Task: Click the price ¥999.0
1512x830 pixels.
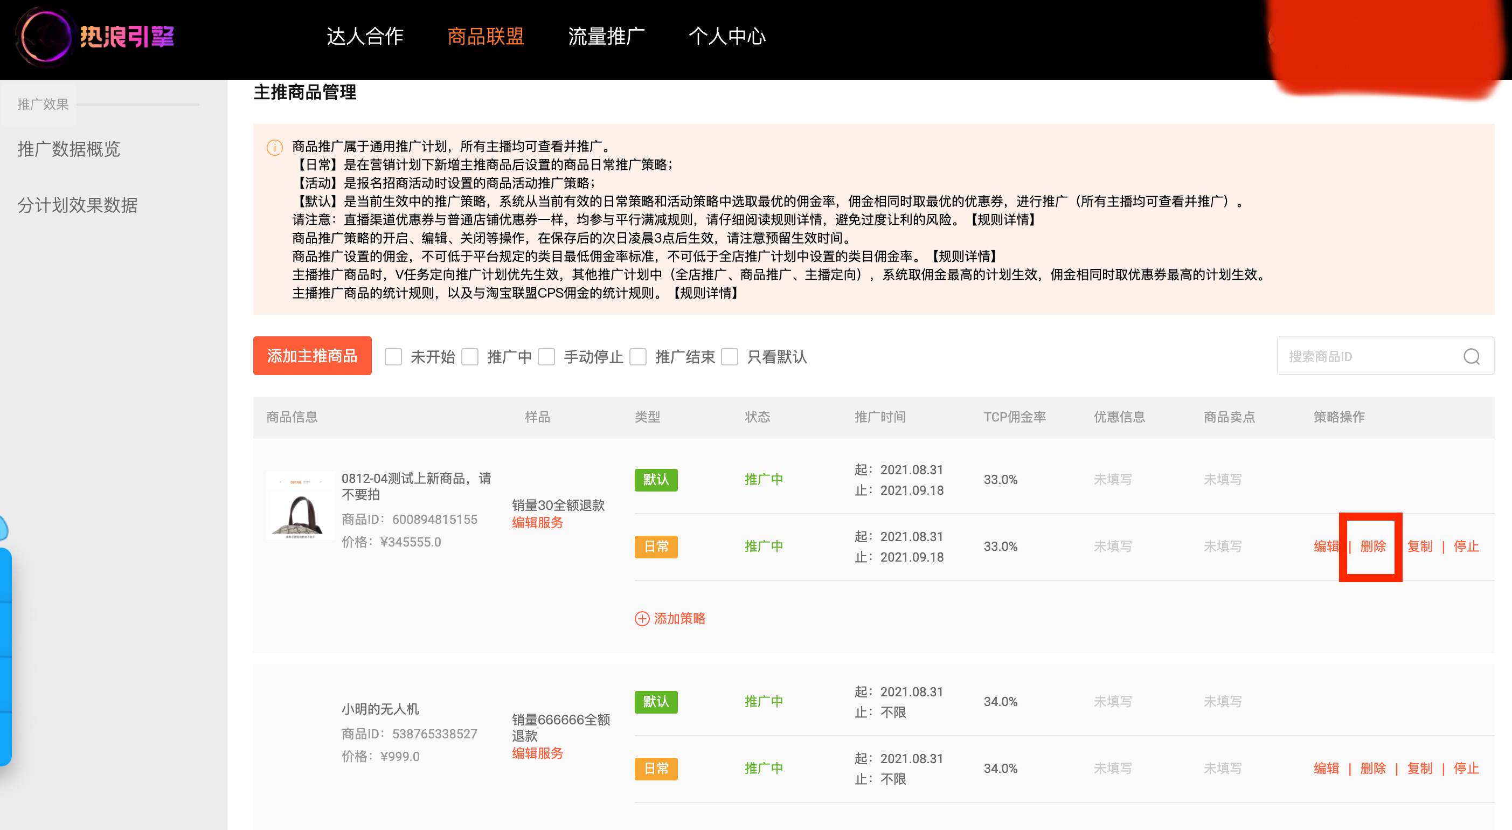Action: (x=400, y=756)
